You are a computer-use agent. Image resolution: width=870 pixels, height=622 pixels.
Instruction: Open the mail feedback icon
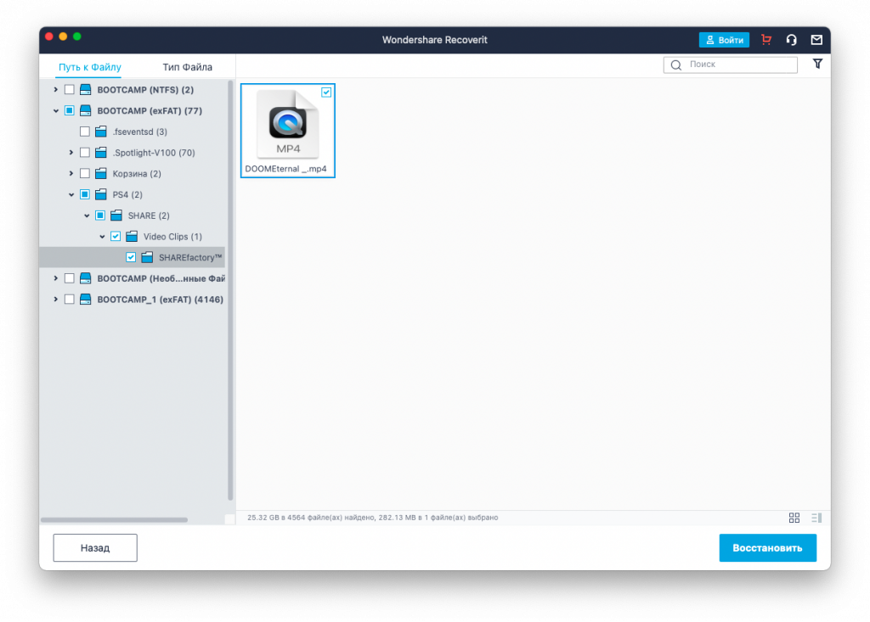click(816, 39)
